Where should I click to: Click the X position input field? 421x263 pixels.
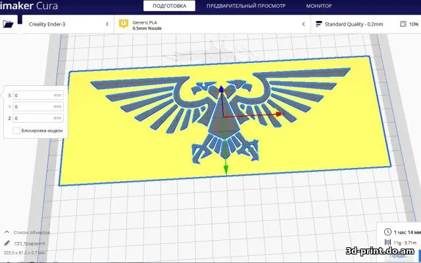tap(38, 95)
